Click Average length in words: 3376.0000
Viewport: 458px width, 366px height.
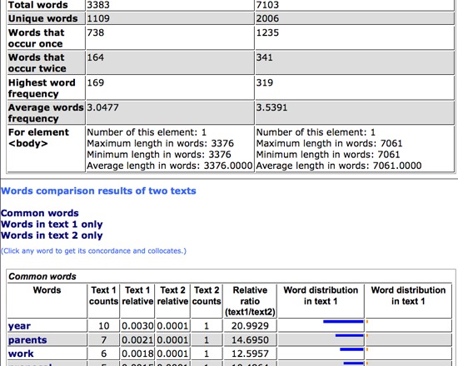tap(169, 166)
